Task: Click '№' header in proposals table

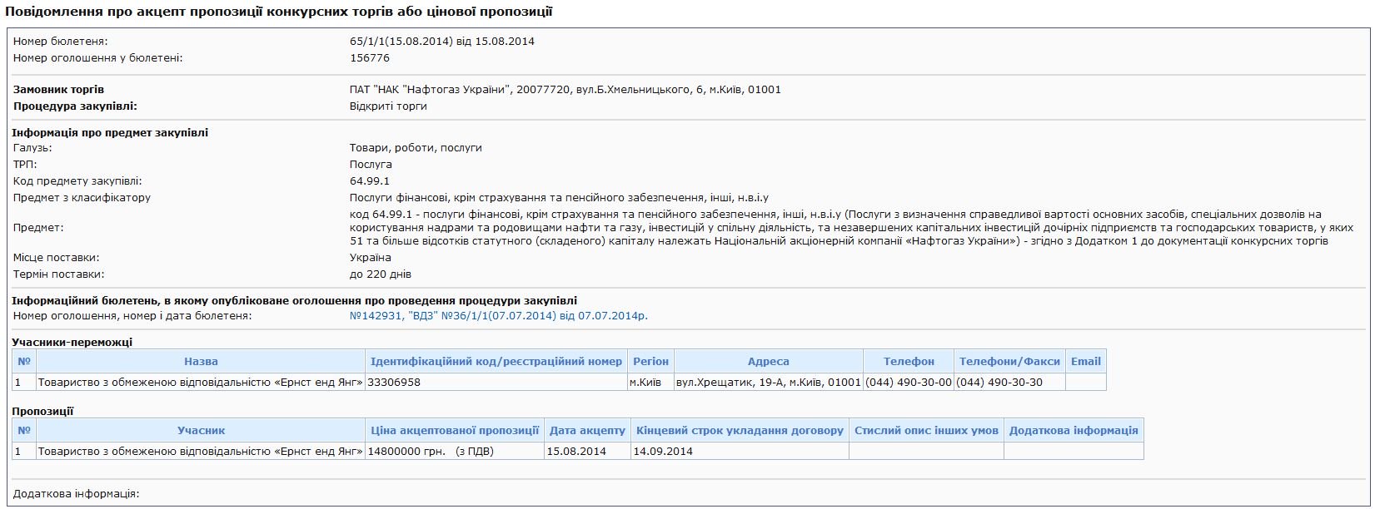Action: click(x=24, y=430)
